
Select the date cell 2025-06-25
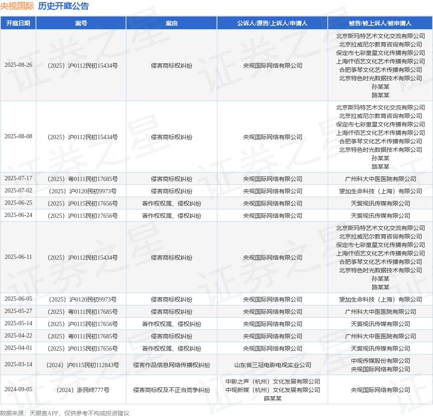(x=18, y=203)
